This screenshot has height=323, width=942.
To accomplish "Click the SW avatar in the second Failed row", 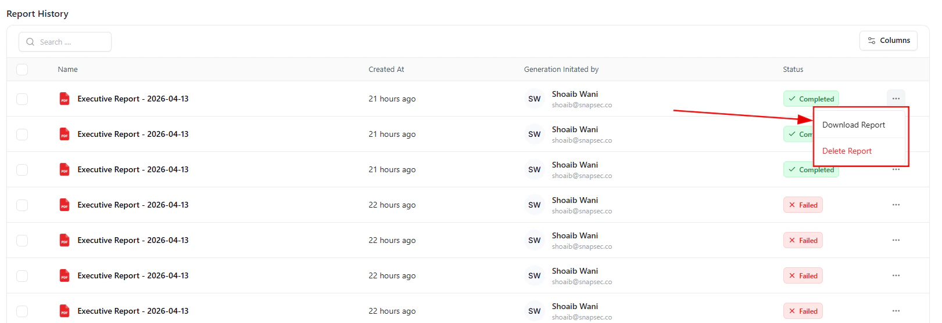I will tap(535, 241).
